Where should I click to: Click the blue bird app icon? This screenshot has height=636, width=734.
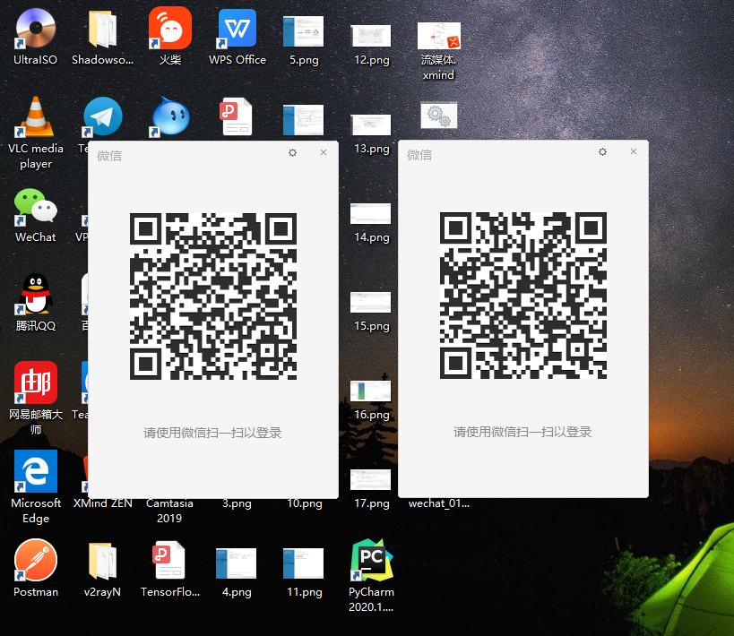pyautogui.click(x=170, y=117)
